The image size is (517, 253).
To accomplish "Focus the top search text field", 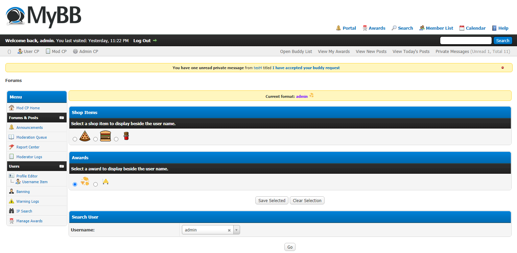I will [466, 41].
